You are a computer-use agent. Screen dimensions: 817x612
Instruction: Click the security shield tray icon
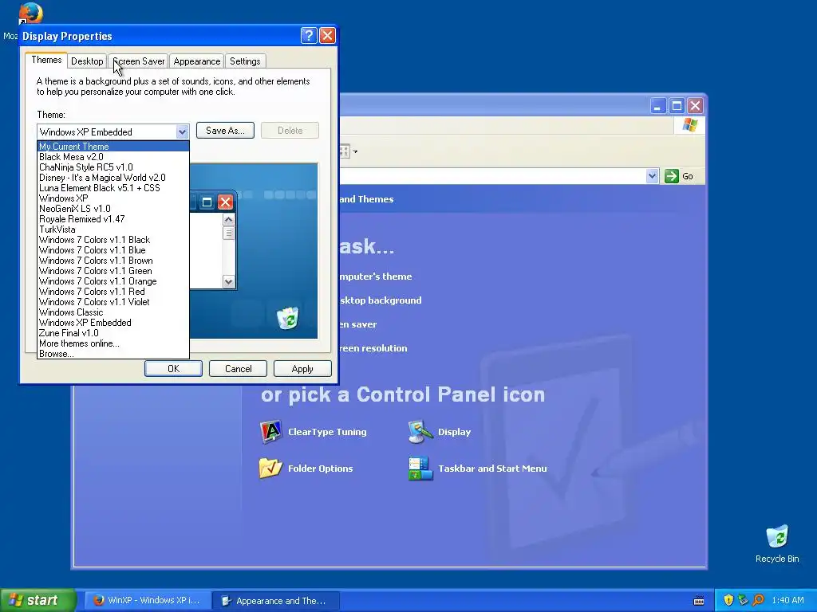pos(728,600)
